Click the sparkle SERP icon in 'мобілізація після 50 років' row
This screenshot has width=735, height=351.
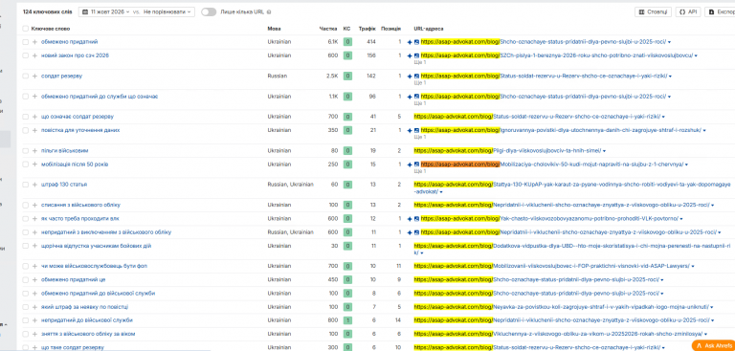tap(410, 164)
